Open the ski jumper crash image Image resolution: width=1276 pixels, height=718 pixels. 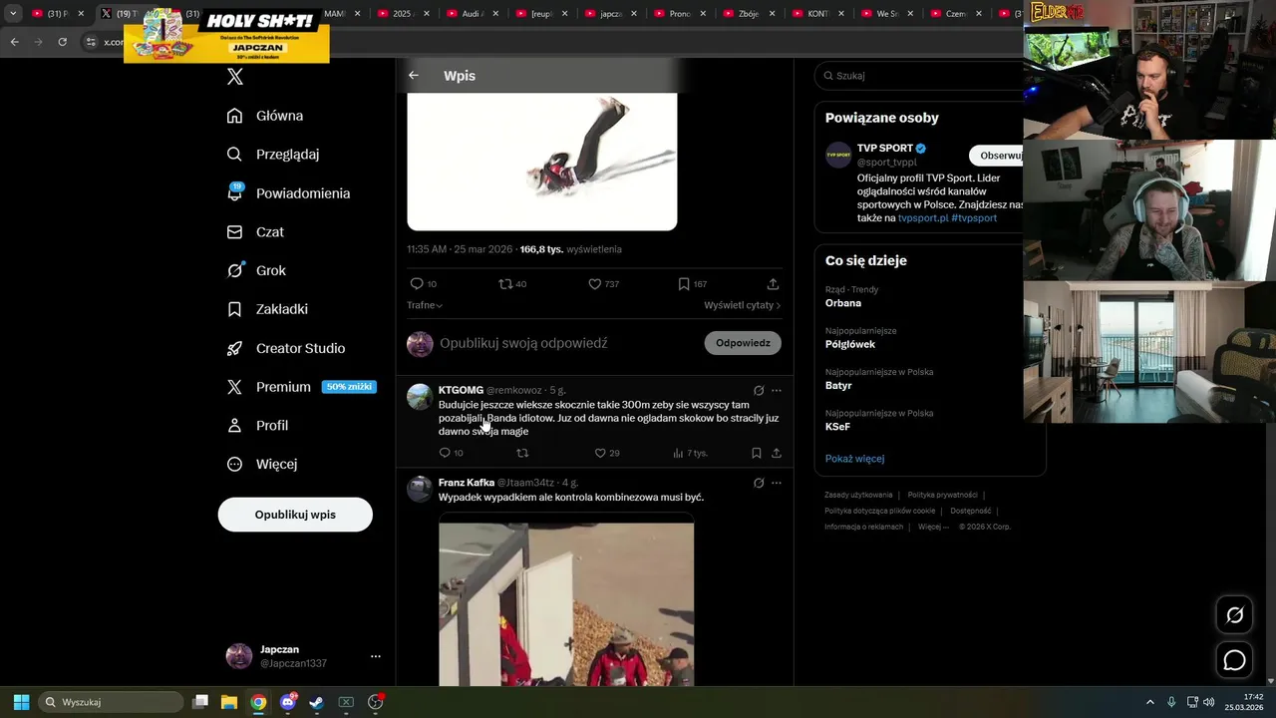pos(542,162)
